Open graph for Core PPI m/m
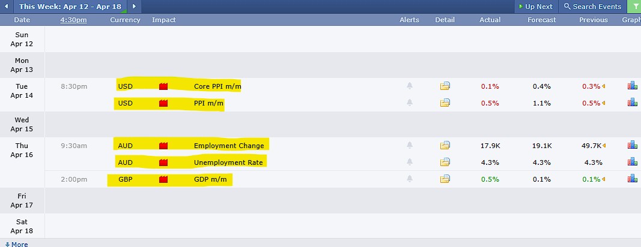 (x=632, y=86)
